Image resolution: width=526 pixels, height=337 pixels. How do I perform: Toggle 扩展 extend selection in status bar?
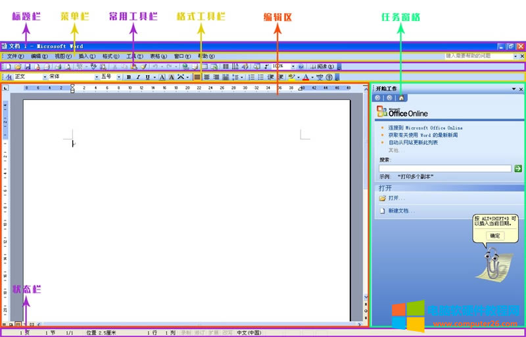click(x=213, y=333)
